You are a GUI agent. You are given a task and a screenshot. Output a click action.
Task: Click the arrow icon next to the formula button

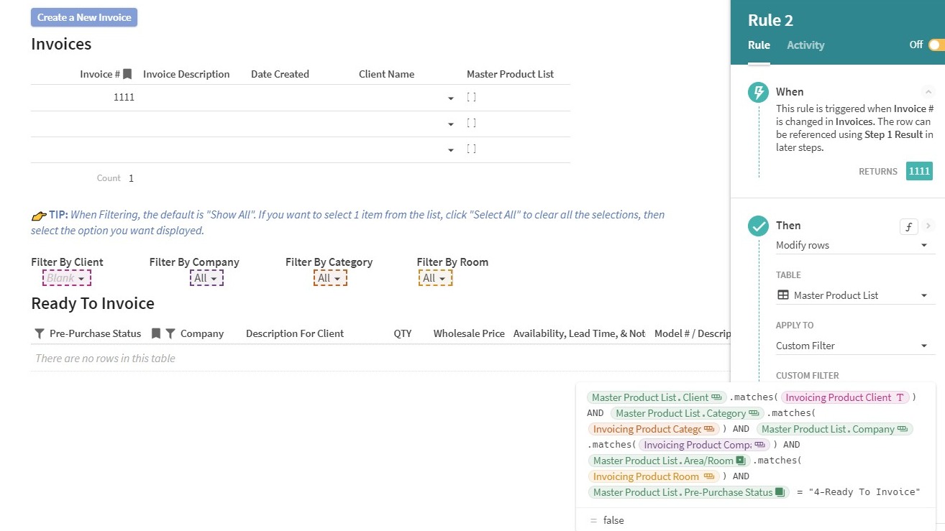928,226
